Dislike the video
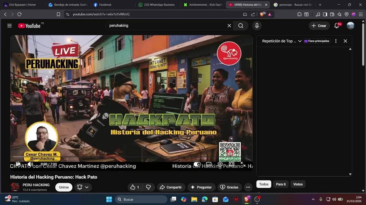The width and height of the screenshot is (366, 205). coord(148,187)
